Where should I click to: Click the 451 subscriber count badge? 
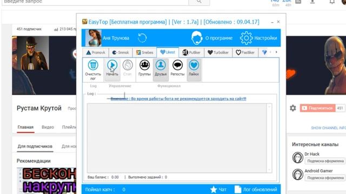(340, 108)
